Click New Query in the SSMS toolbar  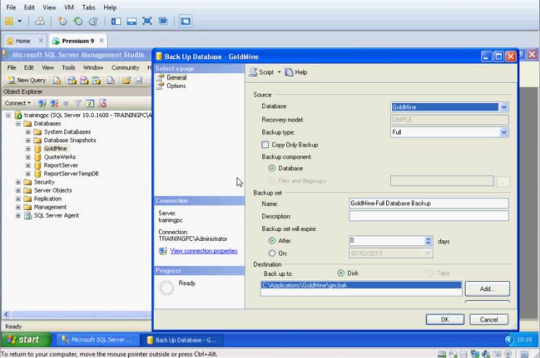click(x=26, y=80)
